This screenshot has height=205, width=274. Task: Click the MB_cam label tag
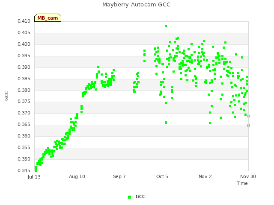point(48,18)
